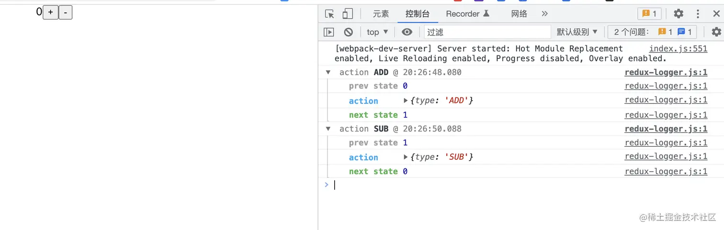Open redux-logger.js:1 link beside prev state 1
This screenshot has height=230, width=724.
point(666,142)
